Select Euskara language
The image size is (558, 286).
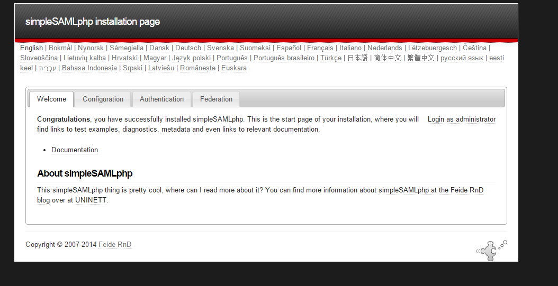click(234, 68)
